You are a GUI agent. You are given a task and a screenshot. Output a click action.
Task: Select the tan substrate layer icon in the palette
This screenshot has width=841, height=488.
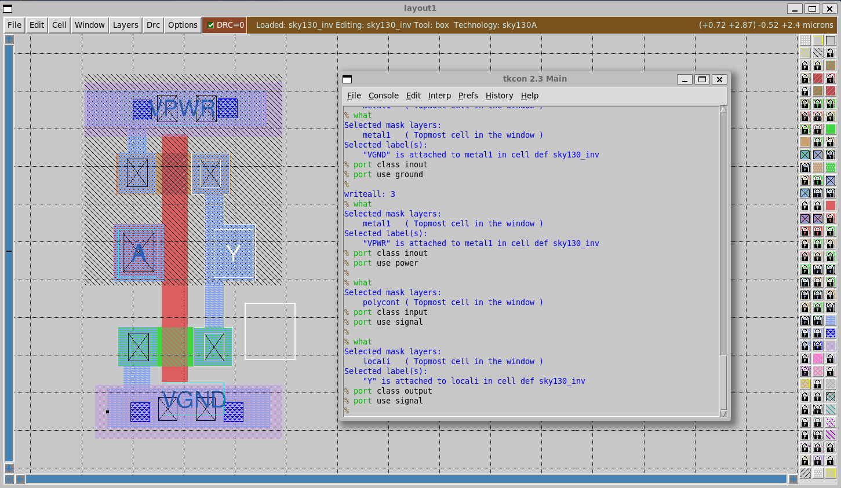805,141
